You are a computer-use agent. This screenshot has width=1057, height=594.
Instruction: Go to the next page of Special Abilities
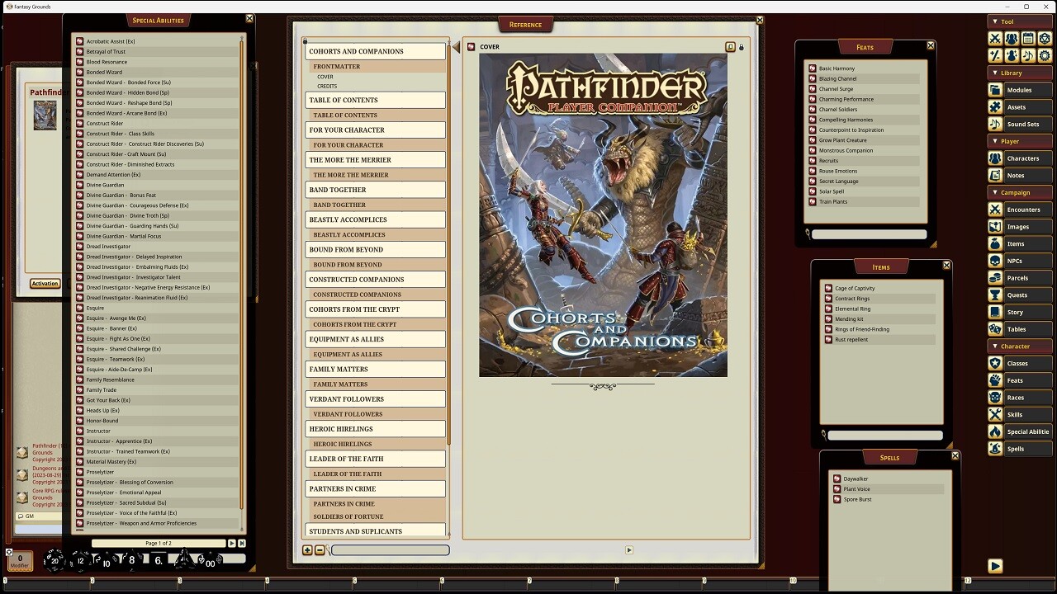coord(232,543)
